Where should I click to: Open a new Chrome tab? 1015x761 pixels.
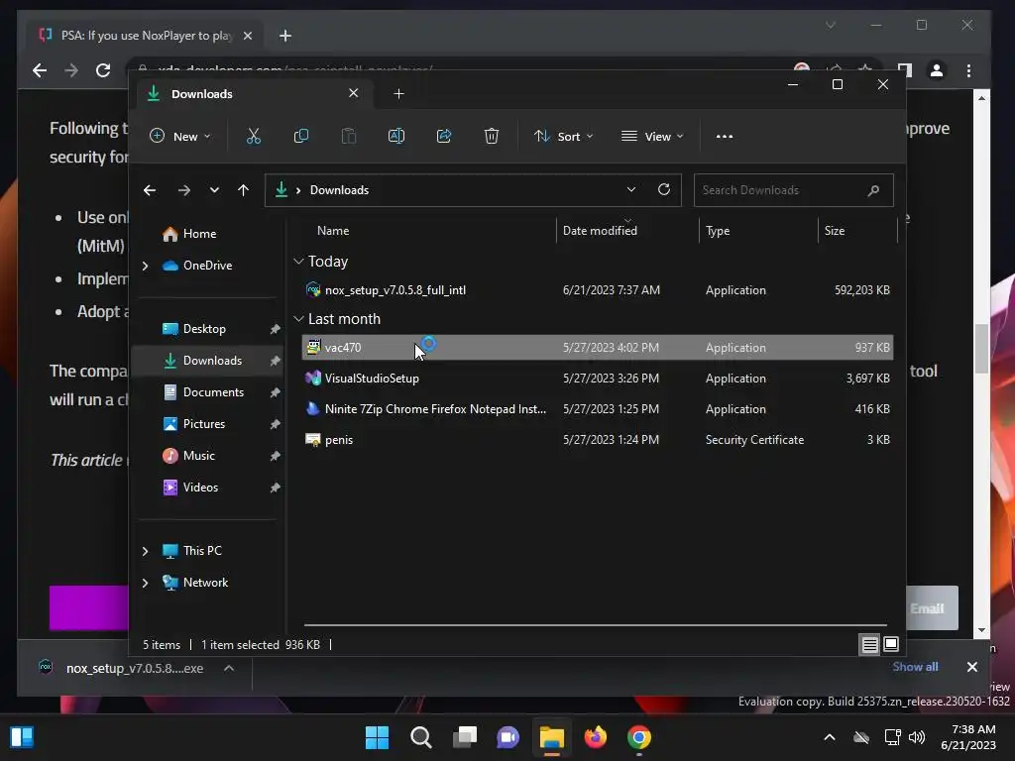click(285, 37)
